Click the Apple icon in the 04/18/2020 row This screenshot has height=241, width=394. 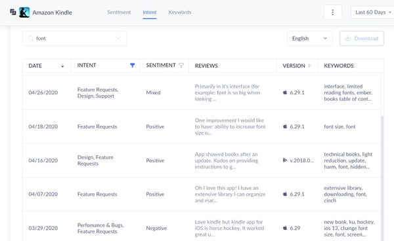pos(285,126)
